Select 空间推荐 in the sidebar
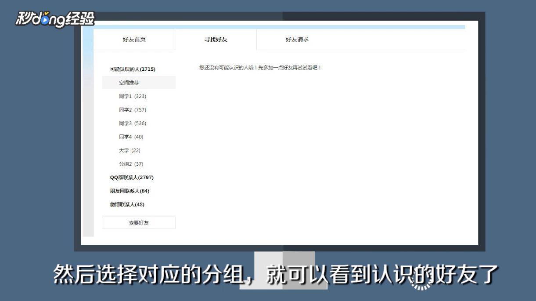 [x=139, y=83]
